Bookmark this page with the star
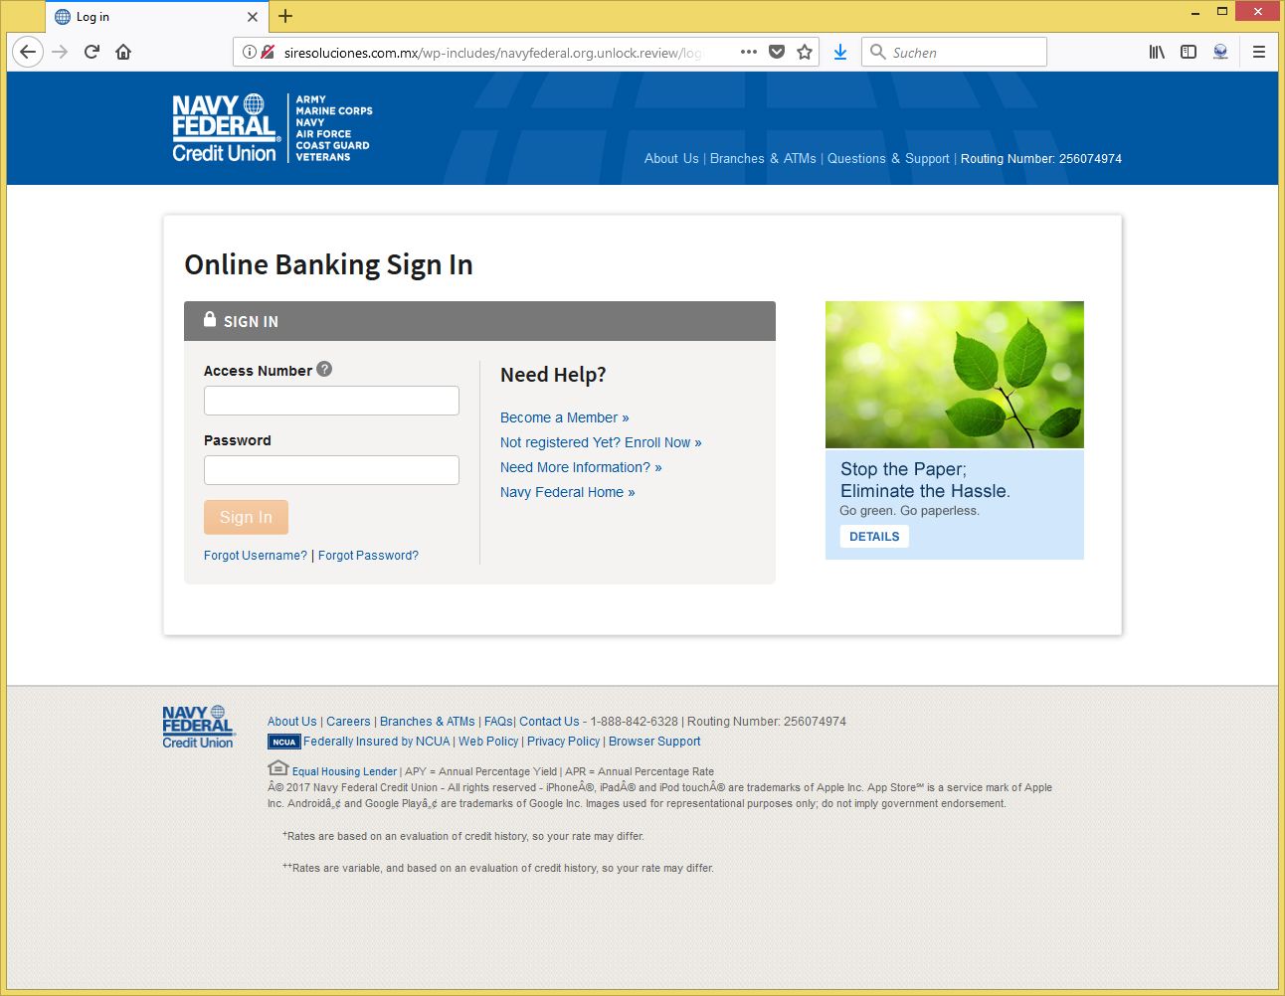Screen dimensions: 1285x996 click(x=805, y=52)
